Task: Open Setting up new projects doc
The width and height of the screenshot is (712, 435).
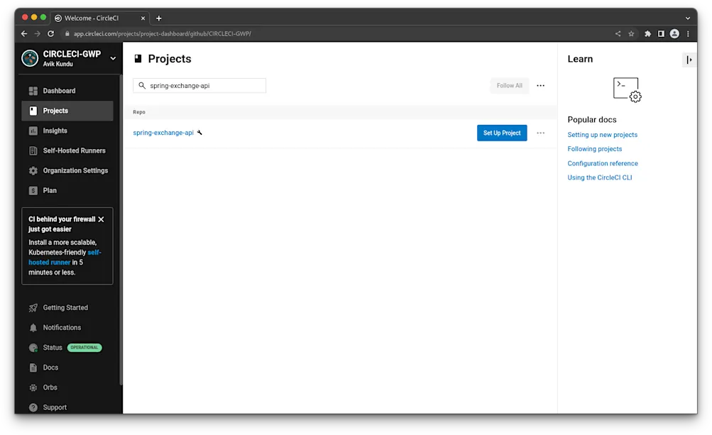Action: 602,135
